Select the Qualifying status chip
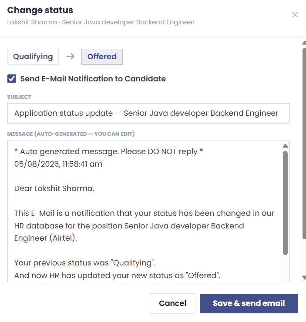This screenshot has width=306, height=322. point(33,57)
